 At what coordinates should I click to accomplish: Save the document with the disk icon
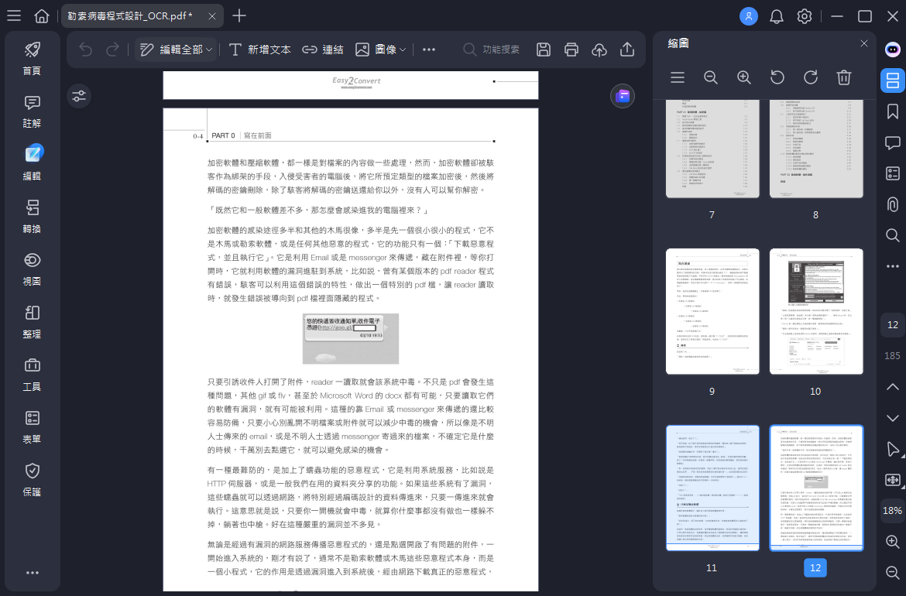543,50
